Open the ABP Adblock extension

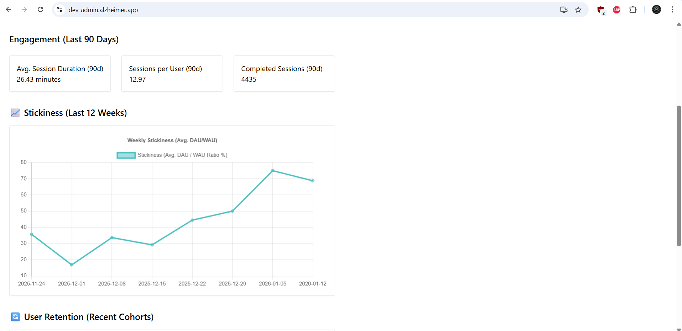pos(616,10)
